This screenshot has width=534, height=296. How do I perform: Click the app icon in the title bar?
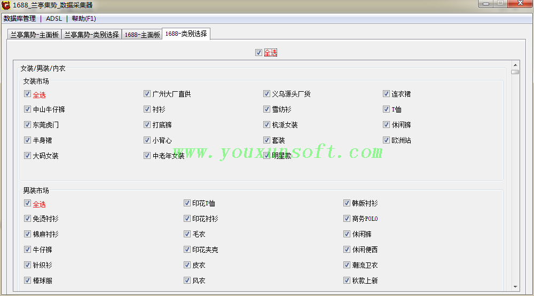pyautogui.click(x=6, y=5)
